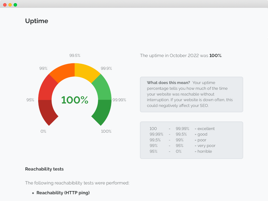The width and height of the screenshot is (268, 201).
Task: Click the Reachability tests heading
Action: click(x=44, y=169)
